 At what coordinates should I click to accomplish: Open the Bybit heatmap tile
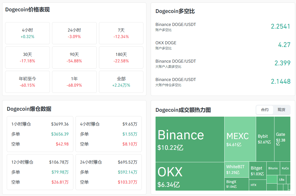pos(265,139)
